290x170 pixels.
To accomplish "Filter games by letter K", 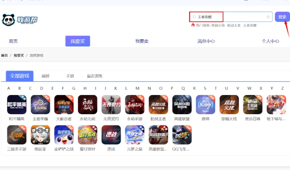I will coord(116,88).
